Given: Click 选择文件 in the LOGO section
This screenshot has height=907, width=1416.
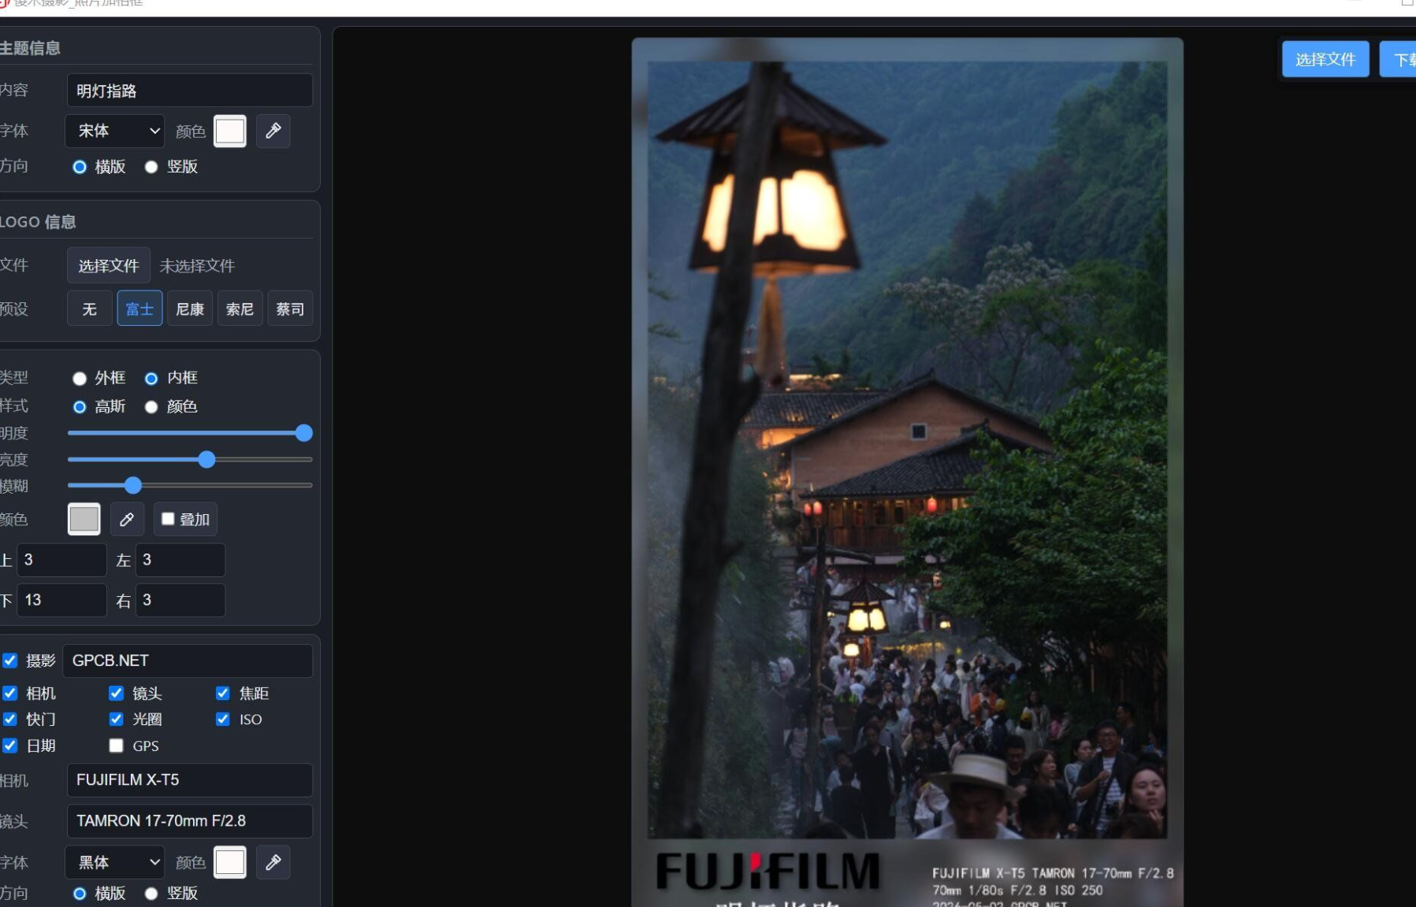Looking at the screenshot, I should (x=109, y=265).
